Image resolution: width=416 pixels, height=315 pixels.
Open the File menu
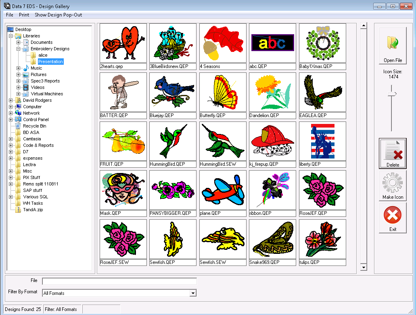point(10,15)
